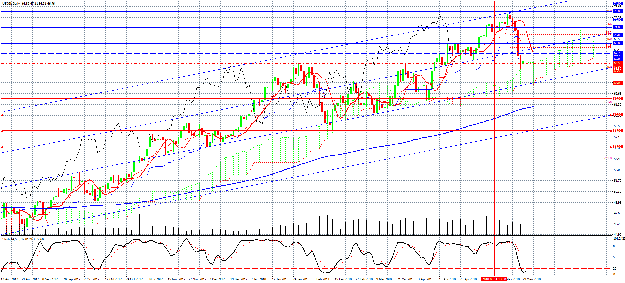Click the 27 Nov 2017 date label

click(197, 279)
